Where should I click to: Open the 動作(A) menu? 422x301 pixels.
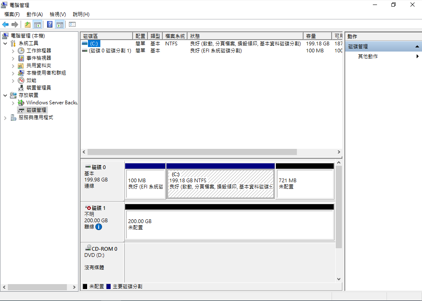[x=35, y=14]
